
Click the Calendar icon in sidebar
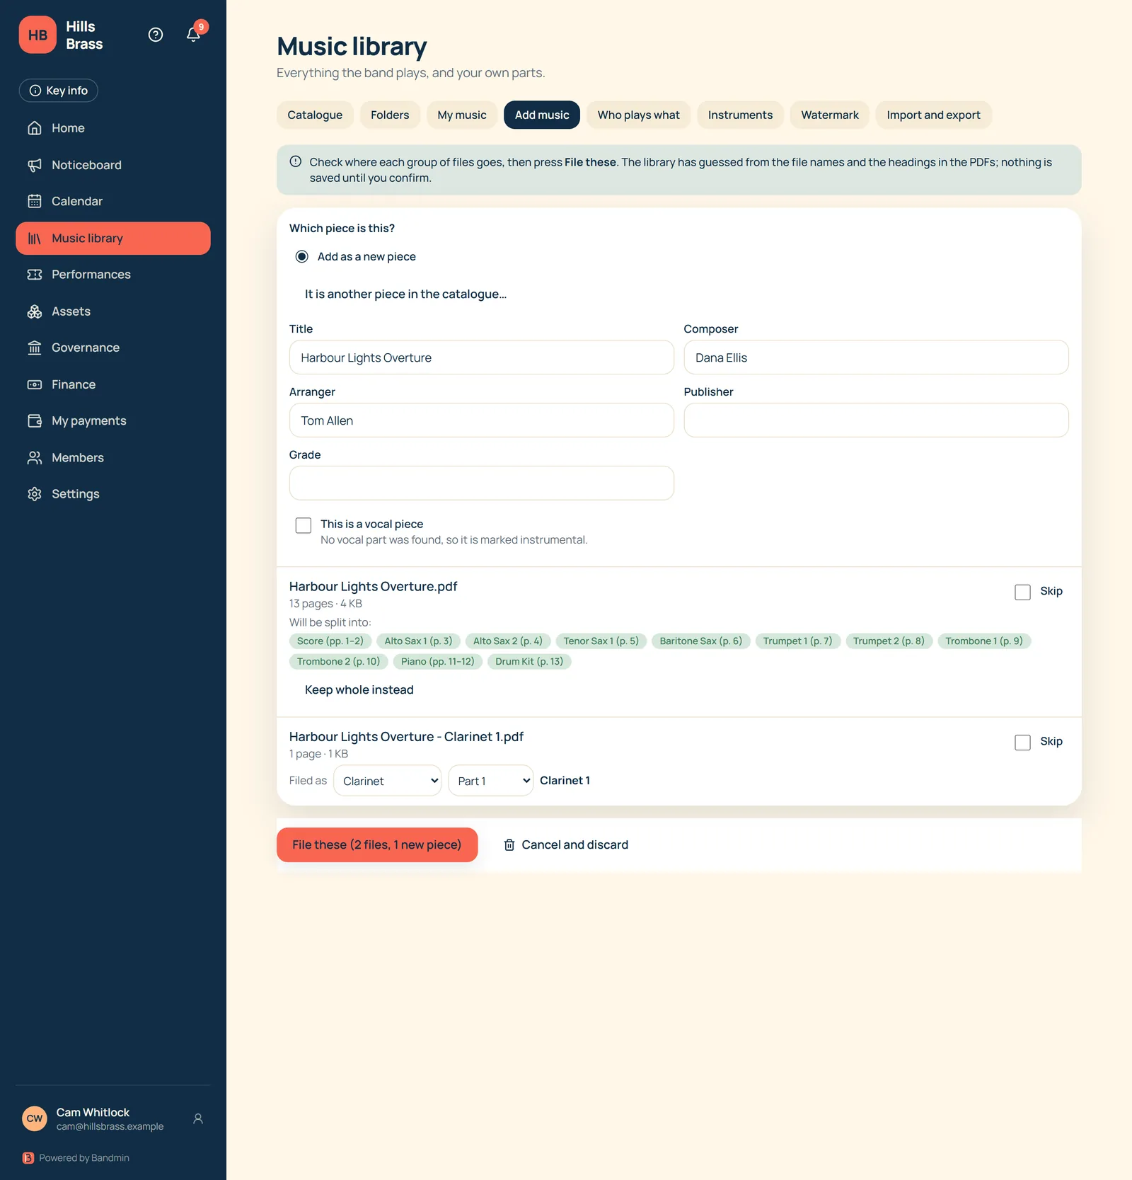pyautogui.click(x=35, y=201)
